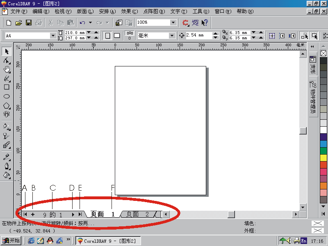328x246 pixels.
Task: Select the 页面 1 tab
Action: [103, 214]
